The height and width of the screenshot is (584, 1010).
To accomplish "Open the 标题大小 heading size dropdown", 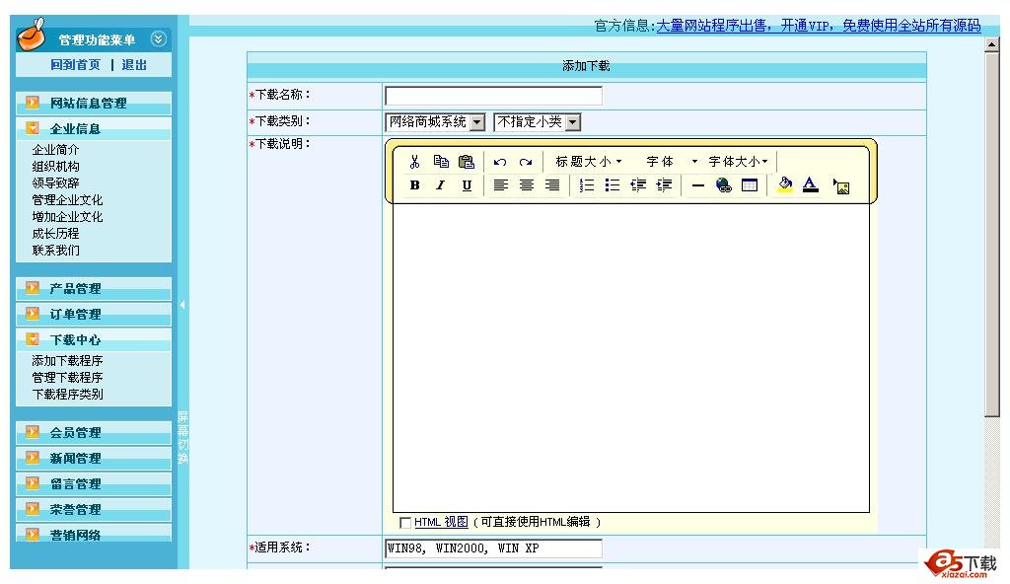I will pos(589,162).
